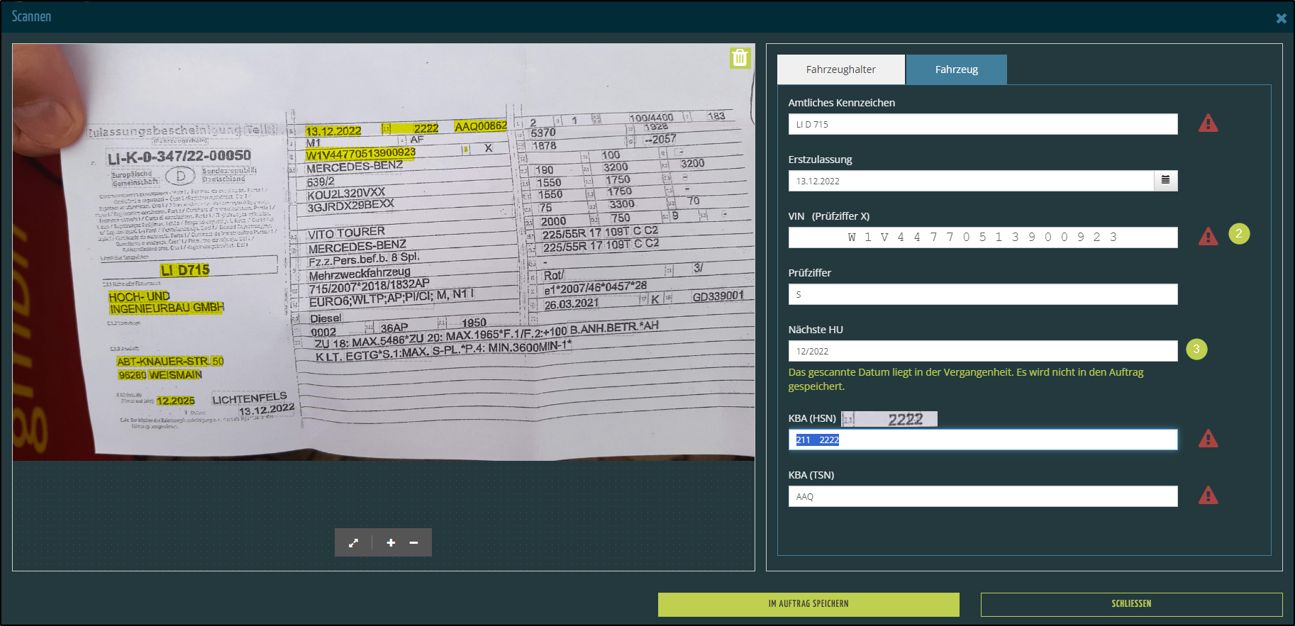Click warning triangle beside the VIN field

point(1208,237)
